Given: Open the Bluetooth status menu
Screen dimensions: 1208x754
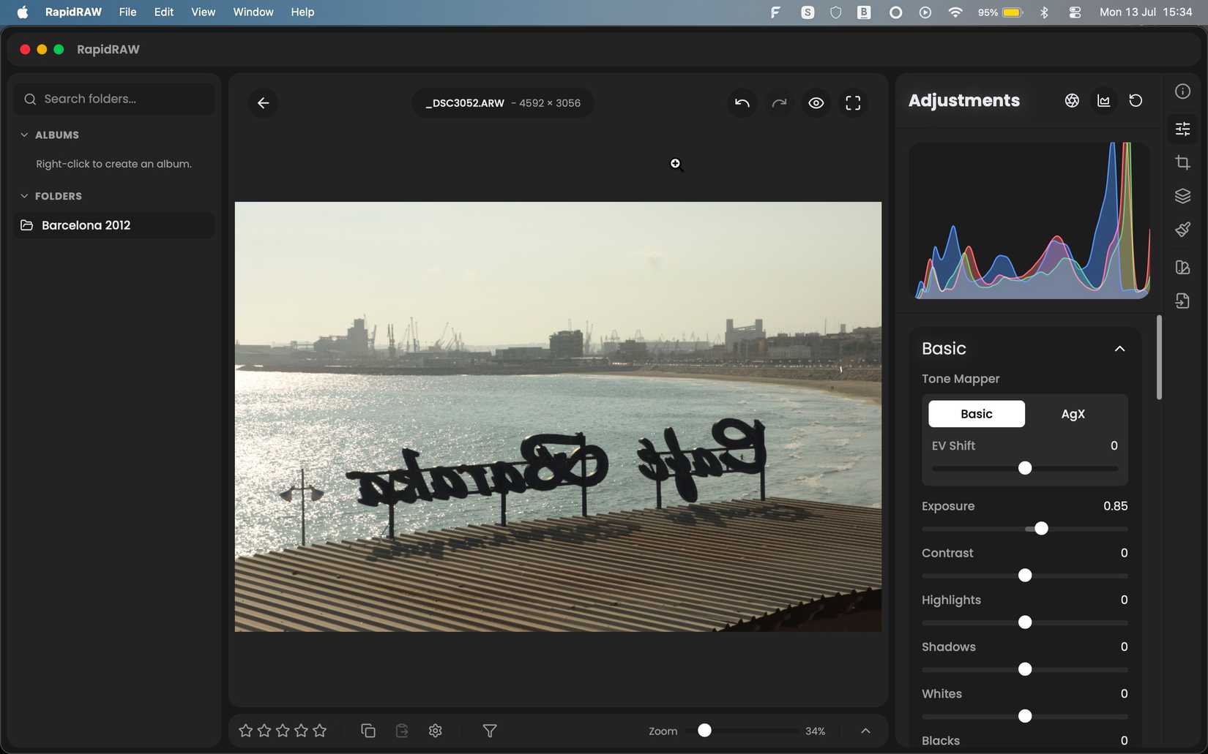Looking at the screenshot, I should click(1044, 12).
